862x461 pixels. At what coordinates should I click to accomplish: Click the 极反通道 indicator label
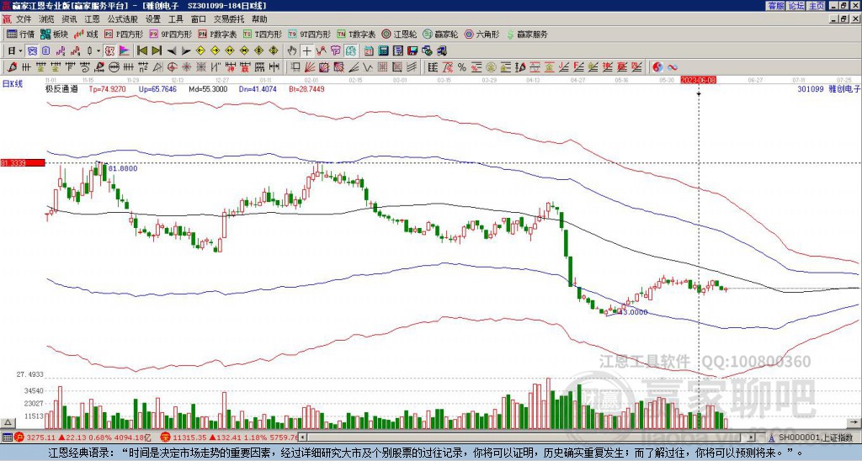[x=61, y=88]
